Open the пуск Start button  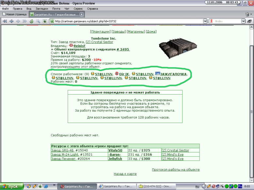pyautogui.click(x=12, y=186)
